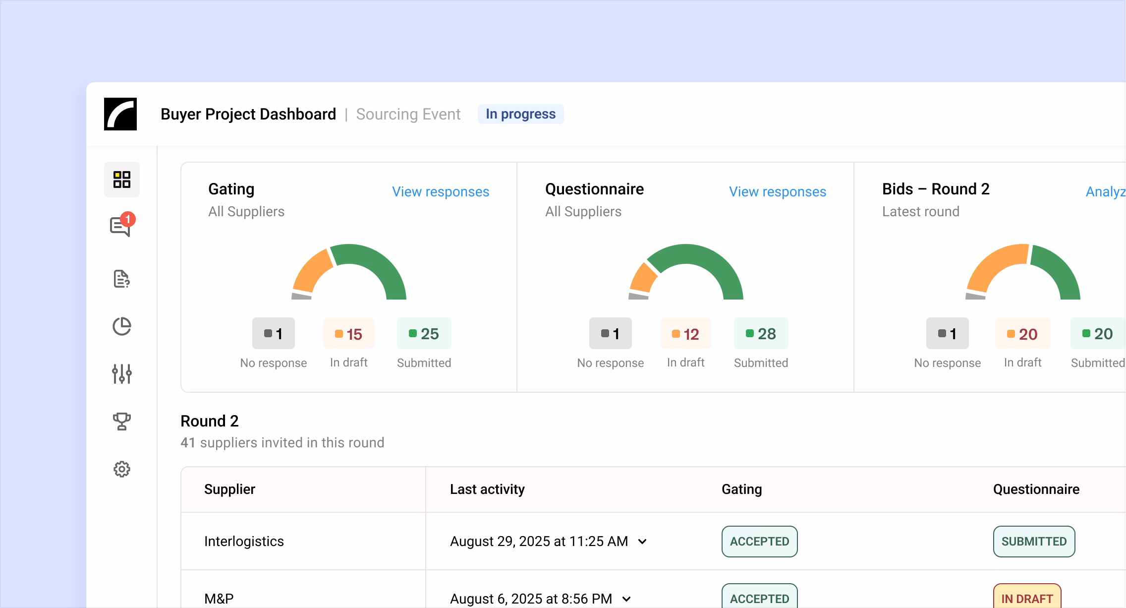Open the questionnaire document icon in sidebar

click(x=121, y=279)
